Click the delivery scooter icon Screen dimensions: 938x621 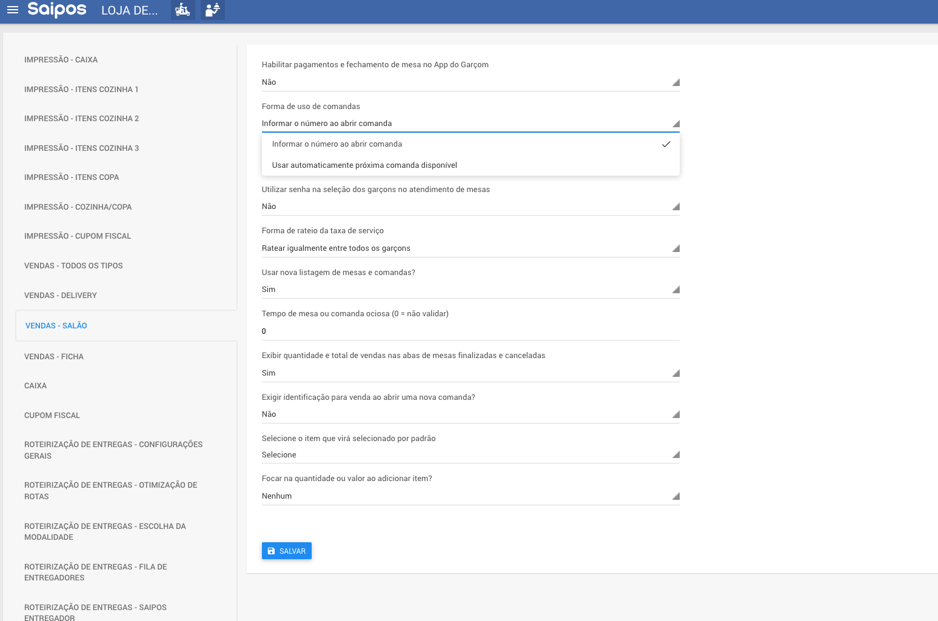click(x=183, y=10)
